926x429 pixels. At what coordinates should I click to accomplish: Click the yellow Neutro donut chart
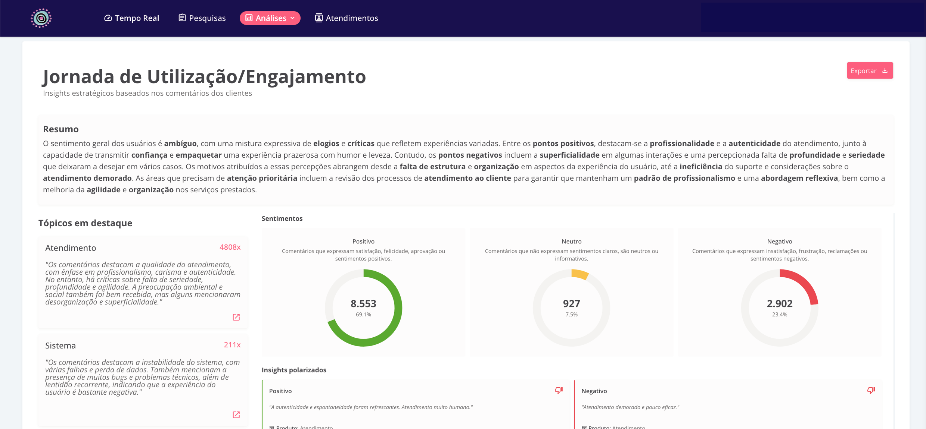pos(579,274)
